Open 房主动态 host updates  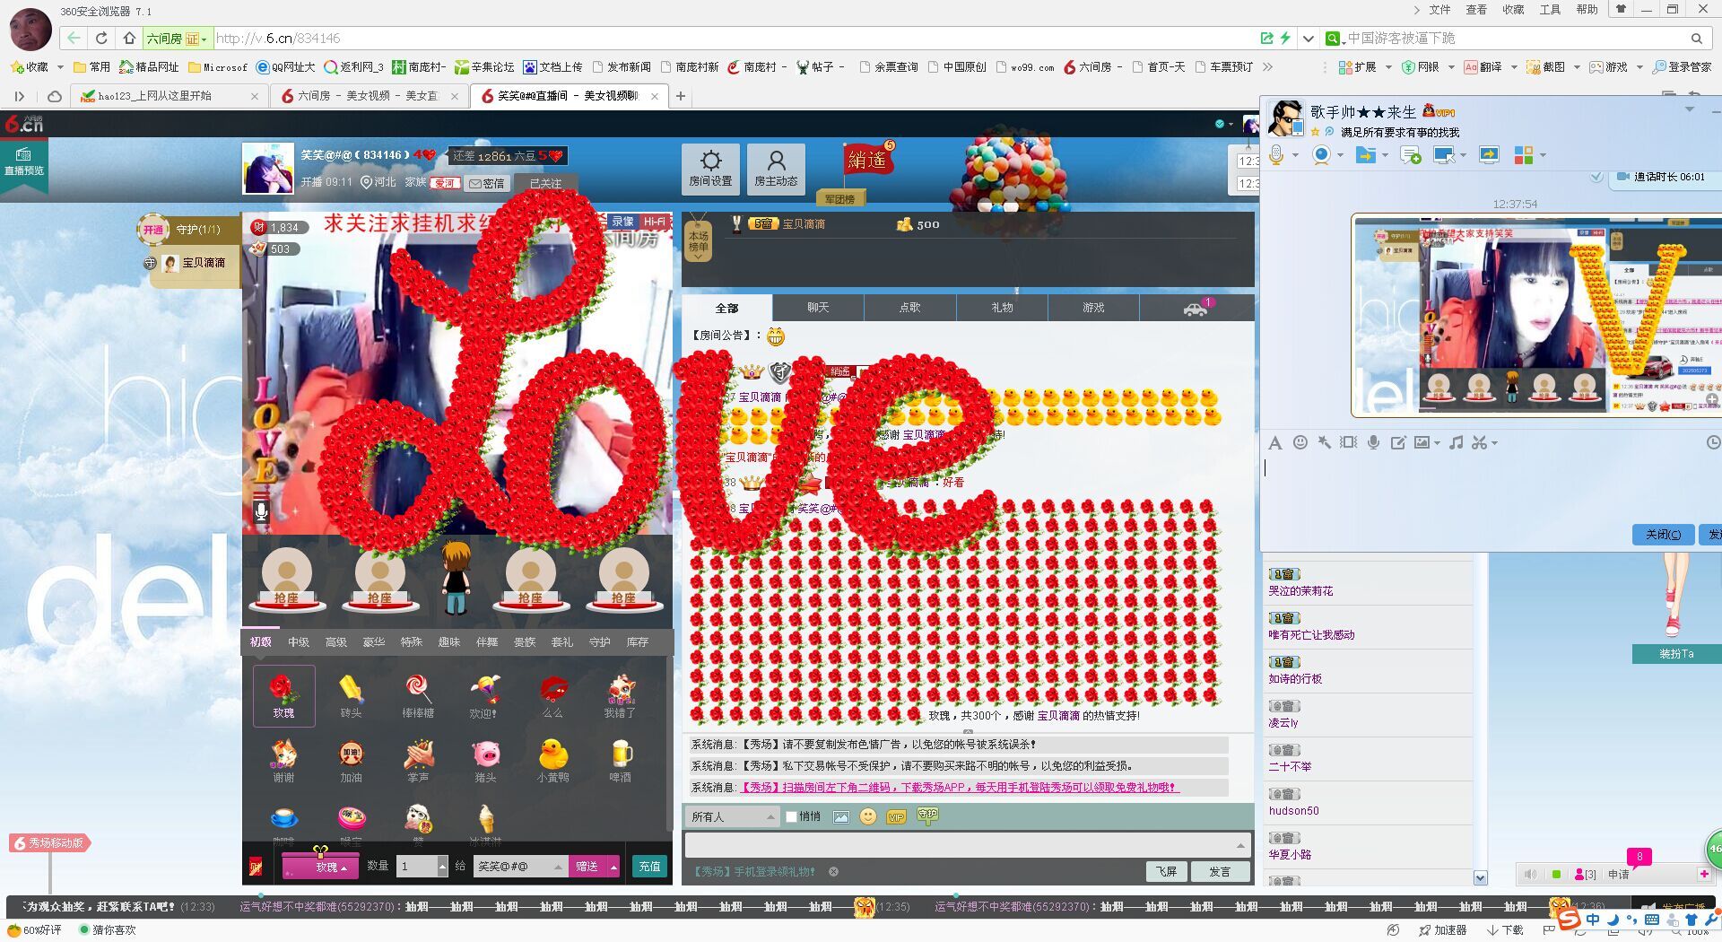tap(776, 168)
